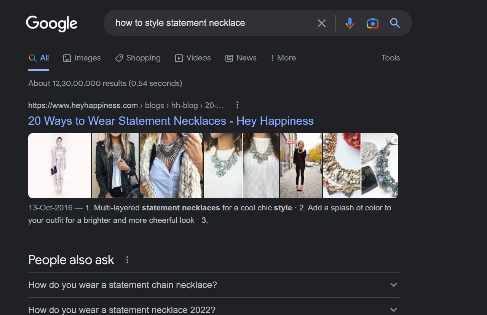Image resolution: width=487 pixels, height=315 pixels.
Task: Open thumbnail of woman in leather jacket
Action: pos(115,165)
